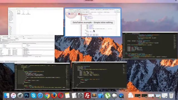This screenshot has height=100, width=178.
Task: Select the Sublime Text window below the FileZilla window
Action: coord(42,76)
